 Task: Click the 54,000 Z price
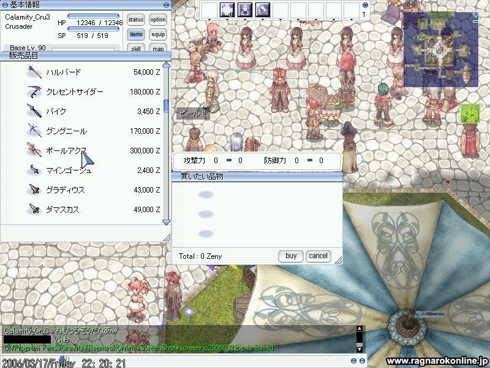(147, 72)
